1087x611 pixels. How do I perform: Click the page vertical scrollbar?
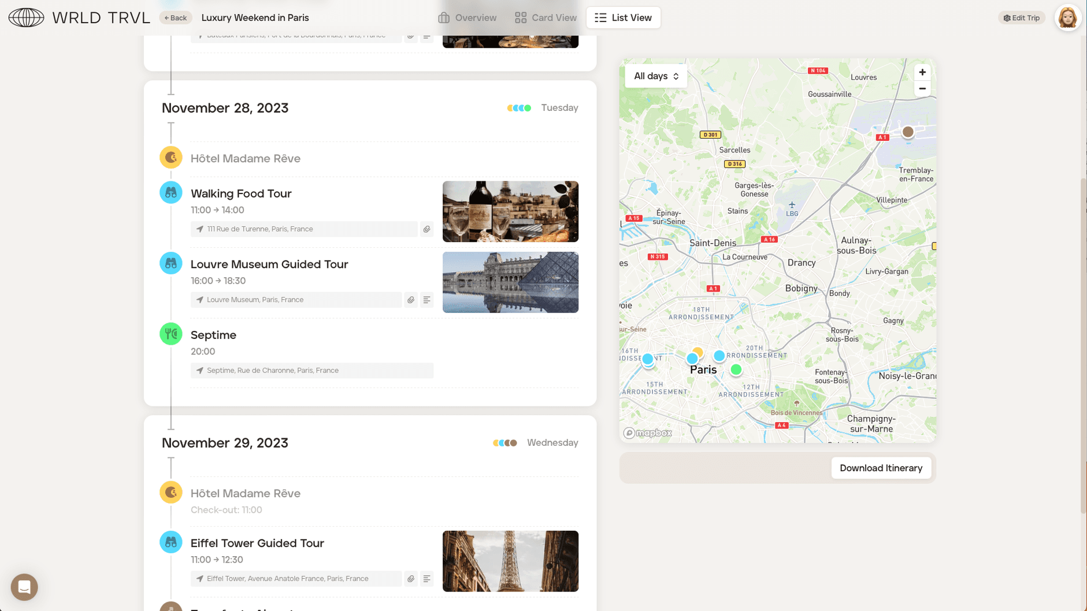coord(1083,345)
